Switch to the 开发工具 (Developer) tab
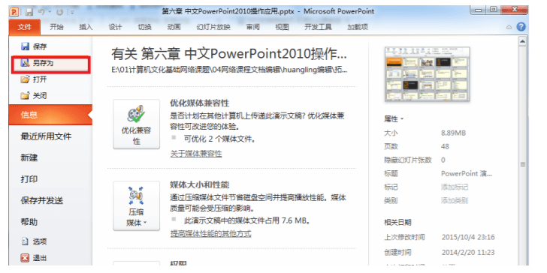 tap(318, 27)
